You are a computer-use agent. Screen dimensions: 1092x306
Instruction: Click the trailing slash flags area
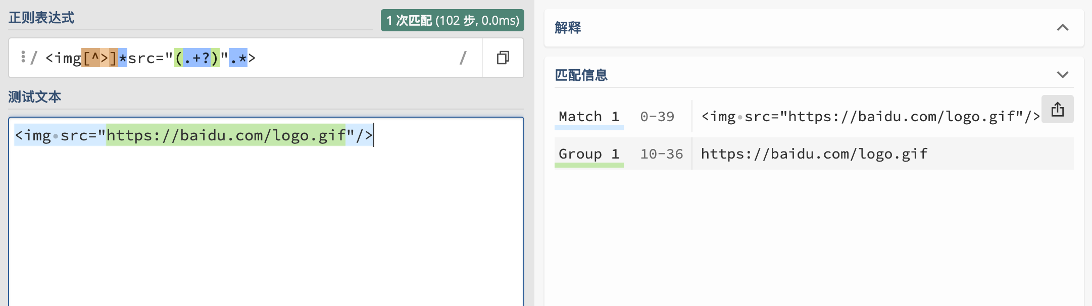[x=463, y=58]
